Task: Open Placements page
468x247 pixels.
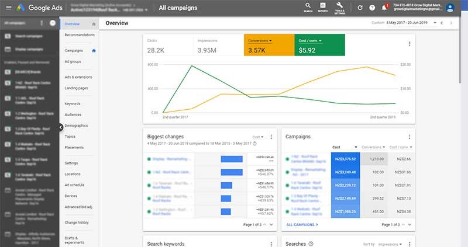Action: 74,148
